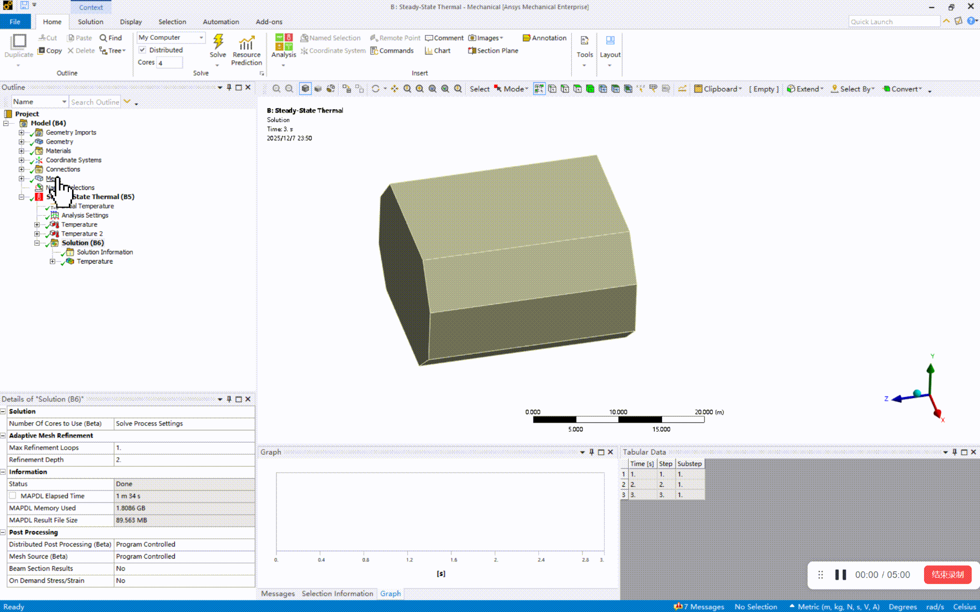Open the Select Mode dropdown
Viewport: 980px width, 612px height.
[x=511, y=89]
